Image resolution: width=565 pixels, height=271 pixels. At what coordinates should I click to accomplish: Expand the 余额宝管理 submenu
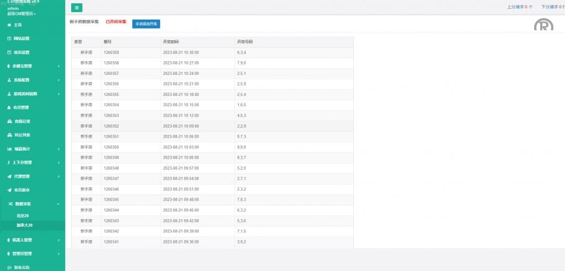tap(58, 66)
